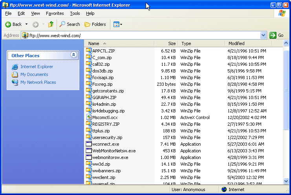Sort by the Size column header
The image size is (291, 195).
click(166, 43)
